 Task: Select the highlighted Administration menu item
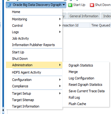[34, 65]
